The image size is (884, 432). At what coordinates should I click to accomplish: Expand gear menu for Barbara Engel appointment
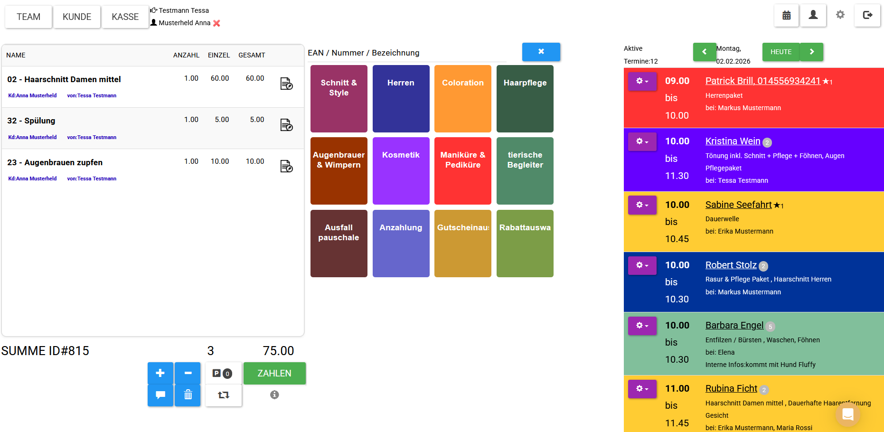point(642,326)
